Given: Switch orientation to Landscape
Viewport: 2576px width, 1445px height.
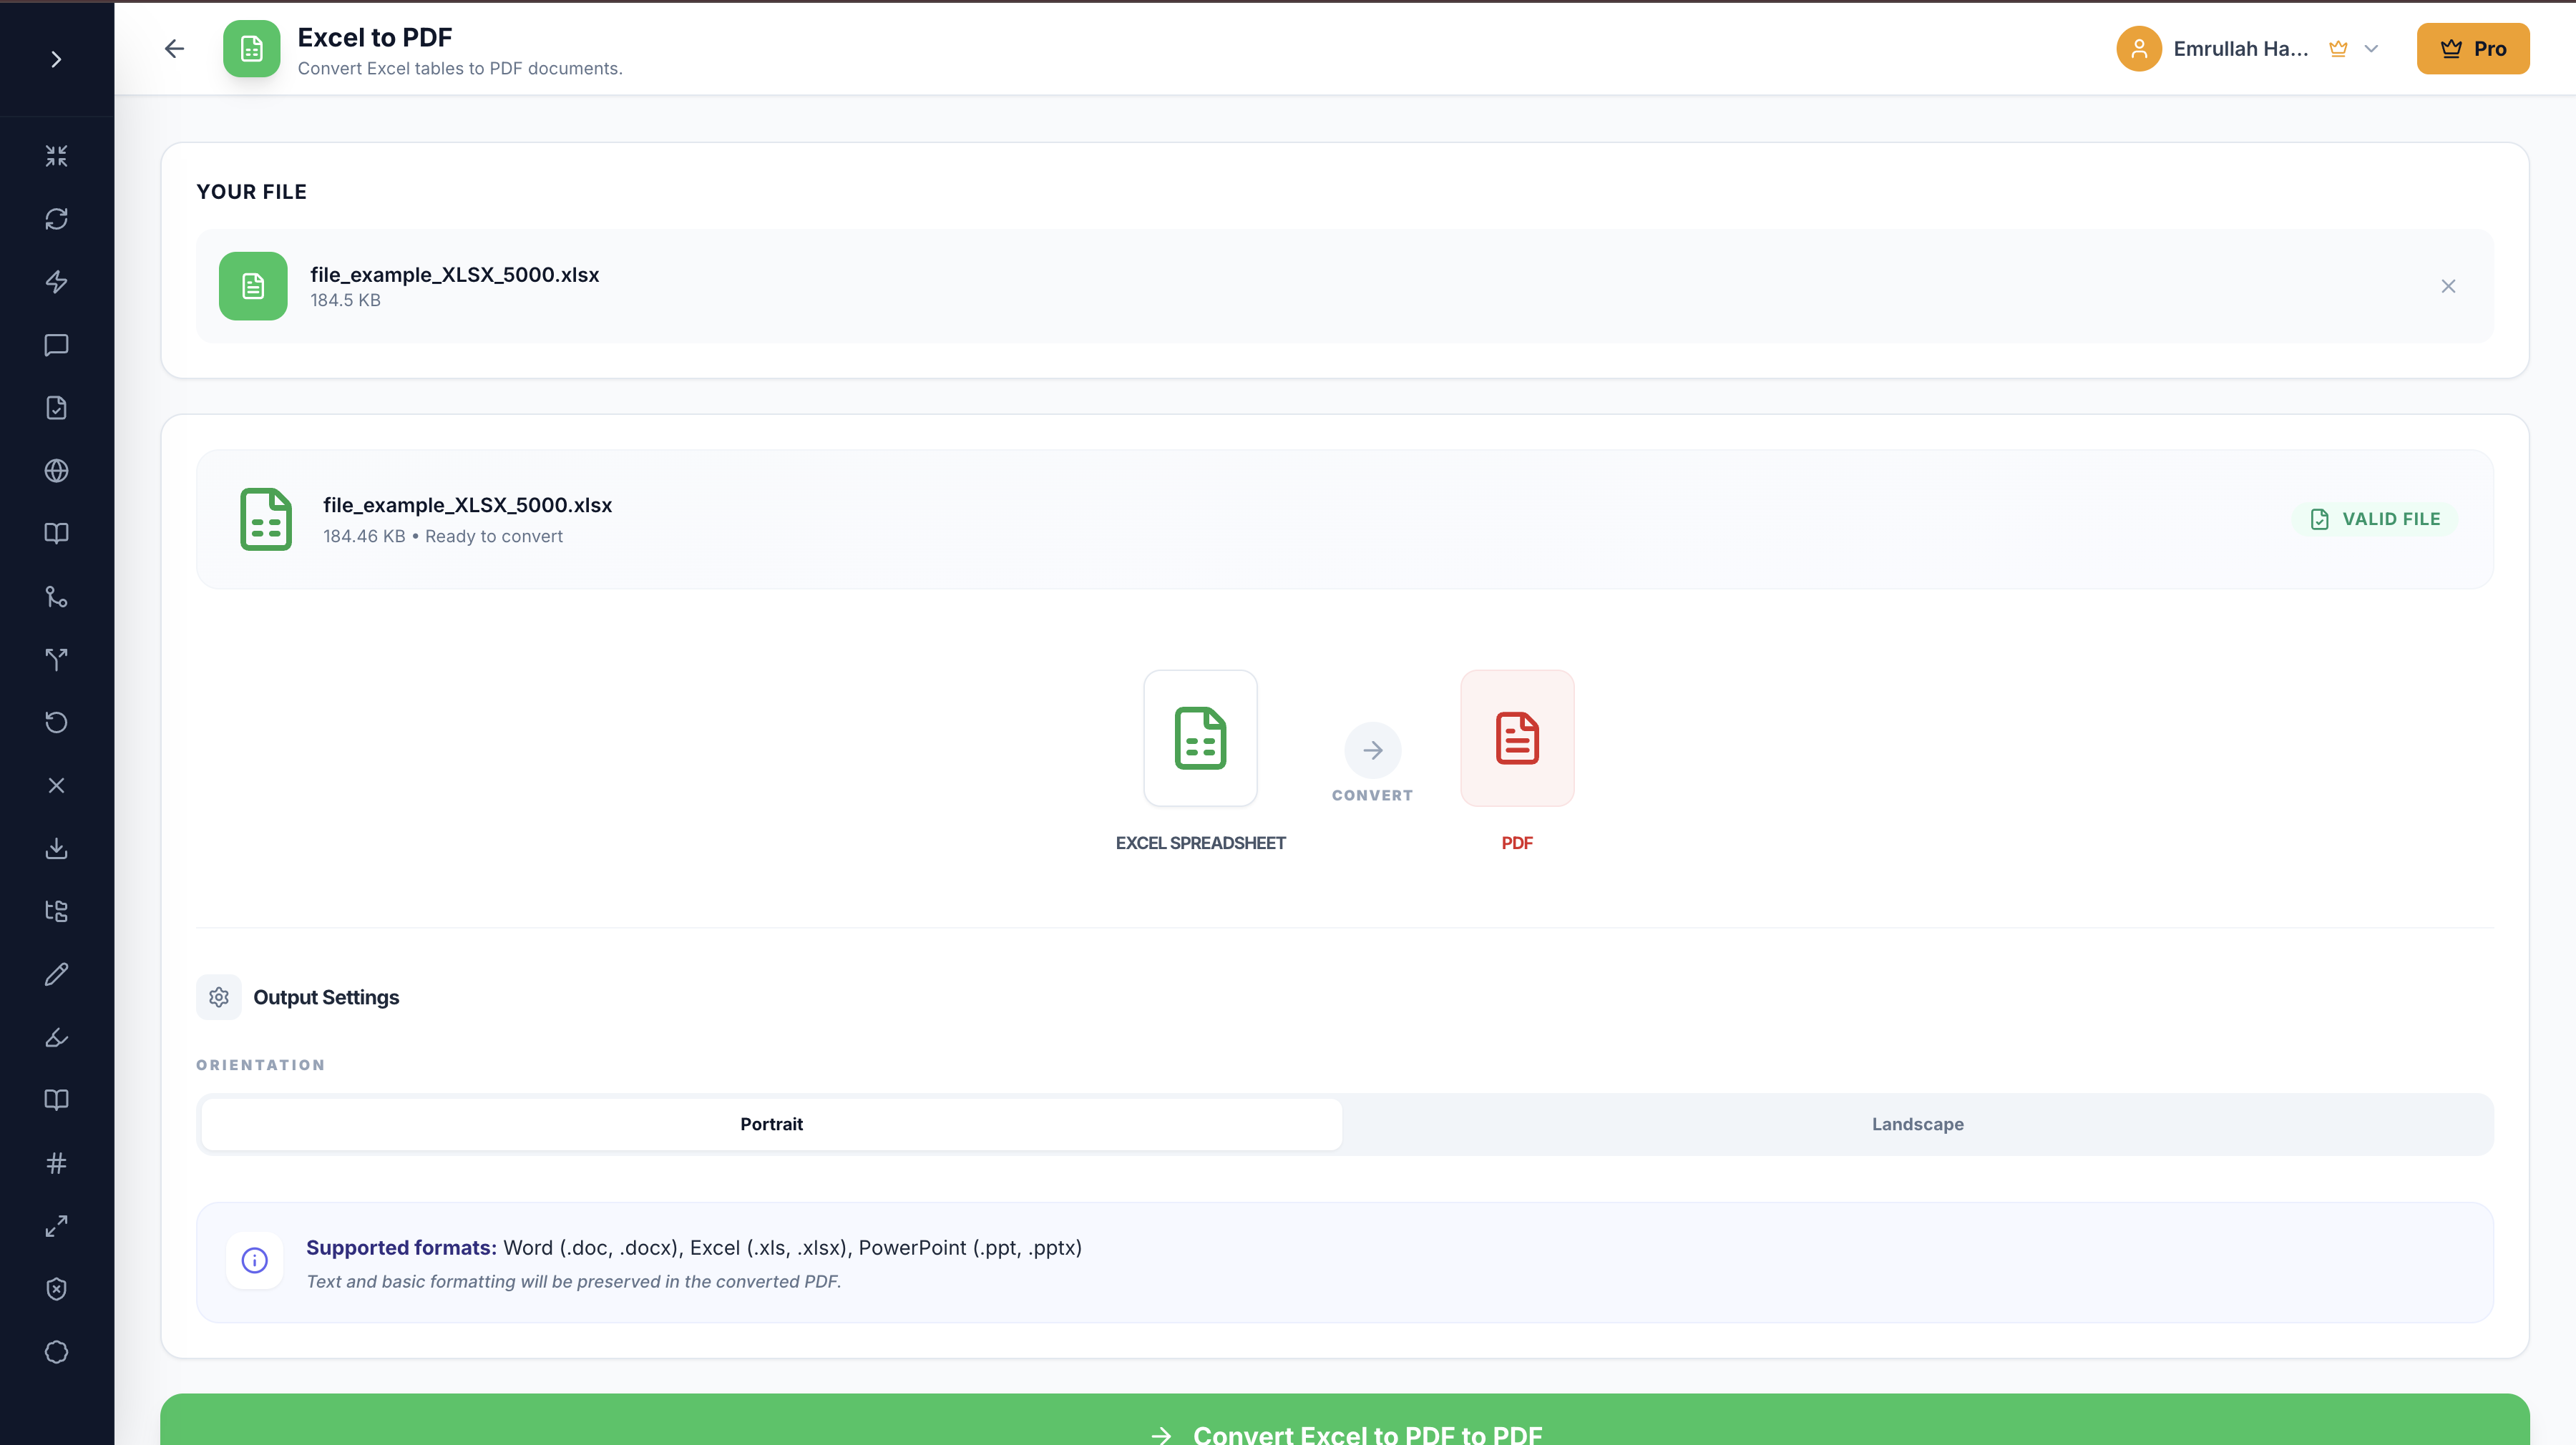Looking at the screenshot, I should 1917,1123.
